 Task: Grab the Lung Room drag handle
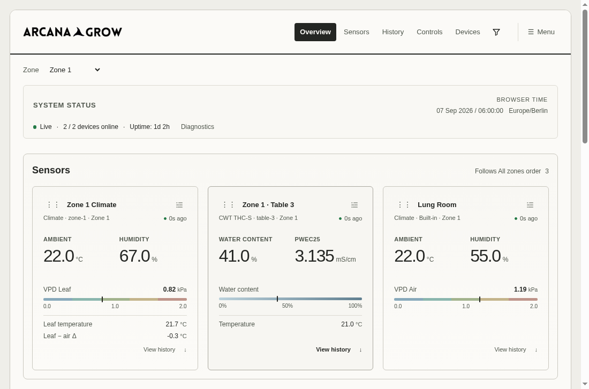point(404,204)
